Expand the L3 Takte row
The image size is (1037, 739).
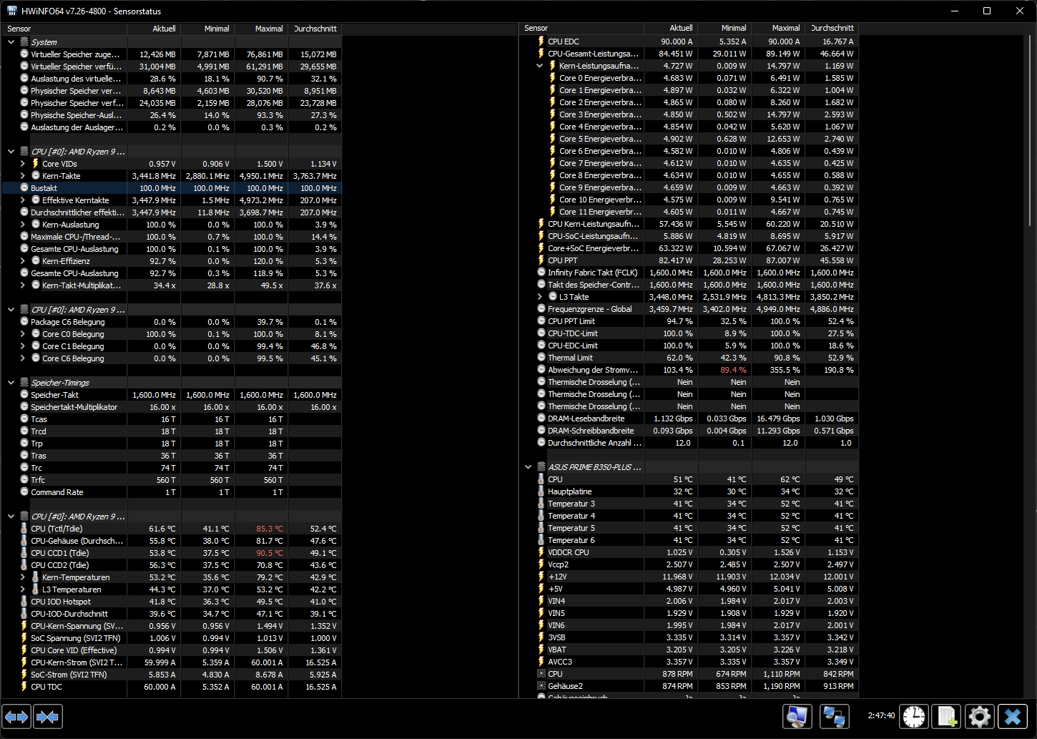tap(540, 297)
